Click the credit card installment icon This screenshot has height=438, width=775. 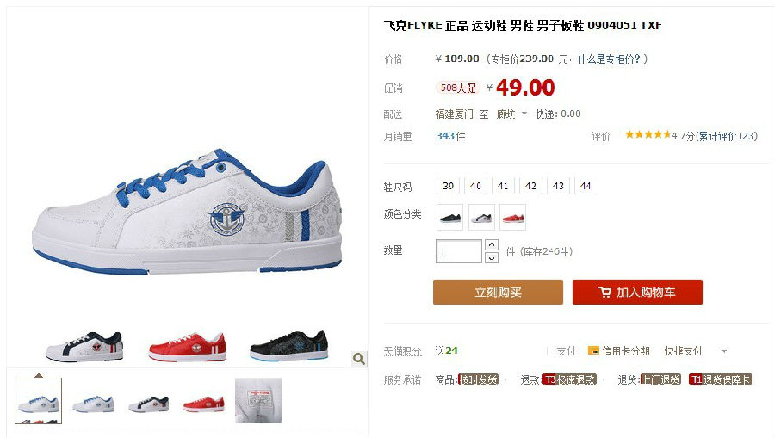click(593, 350)
